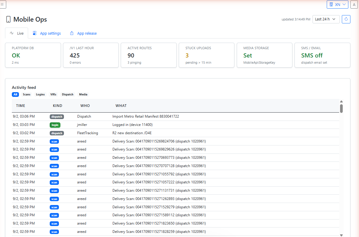Click 'R2 new destination /D4E' text
The image size is (359, 237).
(x=133, y=133)
